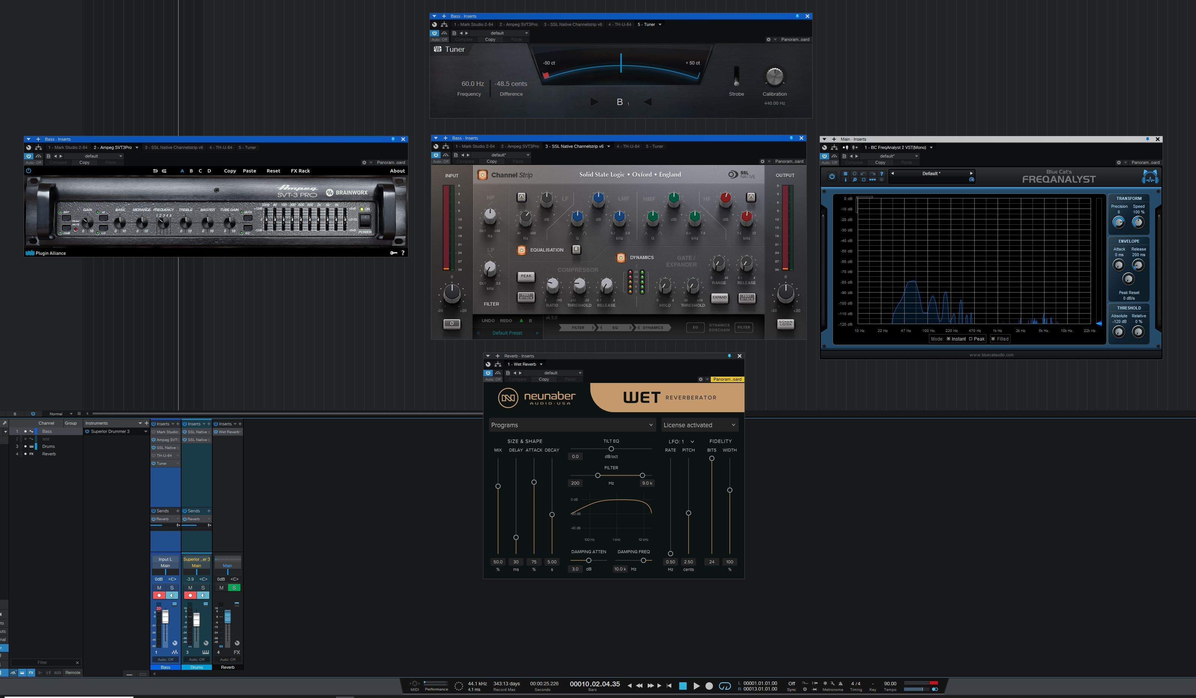Toggle input monitoring on the Drums channel
The height and width of the screenshot is (698, 1196).
click(x=203, y=595)
